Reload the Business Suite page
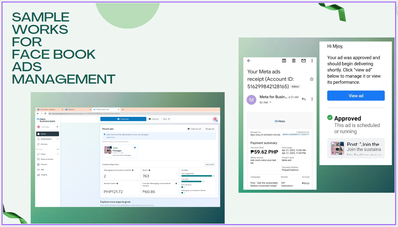 pyautogui.click(x=45, y=113)
